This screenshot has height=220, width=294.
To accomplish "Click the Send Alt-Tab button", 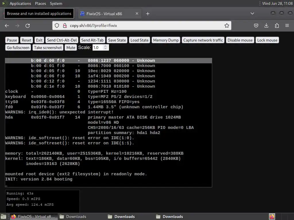I will 92,40.
